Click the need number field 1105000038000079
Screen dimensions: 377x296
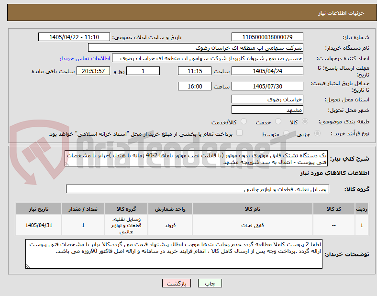267,37
